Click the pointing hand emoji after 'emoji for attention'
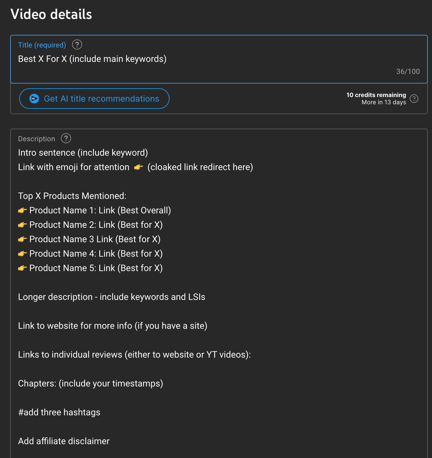Viewport: 432px width, 458px height. 139,167
